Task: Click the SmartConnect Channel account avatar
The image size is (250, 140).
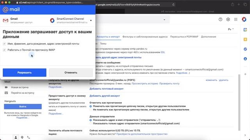Action: 52,21
